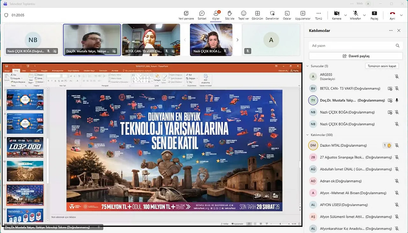Open Yeni pencere pop-out icon
Image resolution: width=408 pixels, height=233 pixels.
coord(186,13)
